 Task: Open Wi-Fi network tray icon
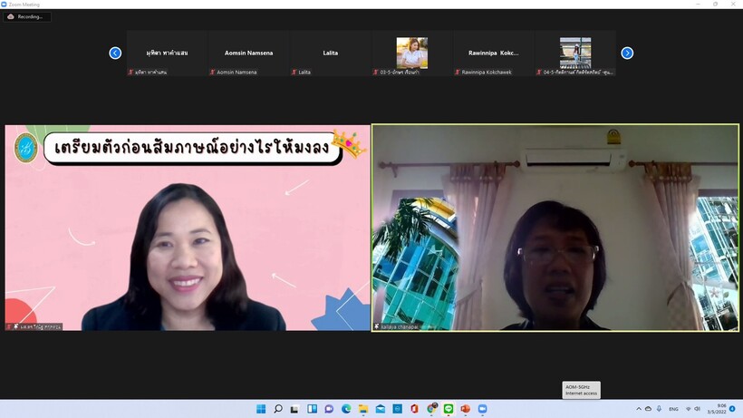pyautogui.click(x=688, y=409)
